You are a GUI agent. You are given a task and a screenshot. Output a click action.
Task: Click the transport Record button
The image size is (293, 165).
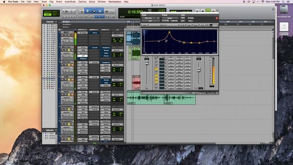[x=213, y=11]
